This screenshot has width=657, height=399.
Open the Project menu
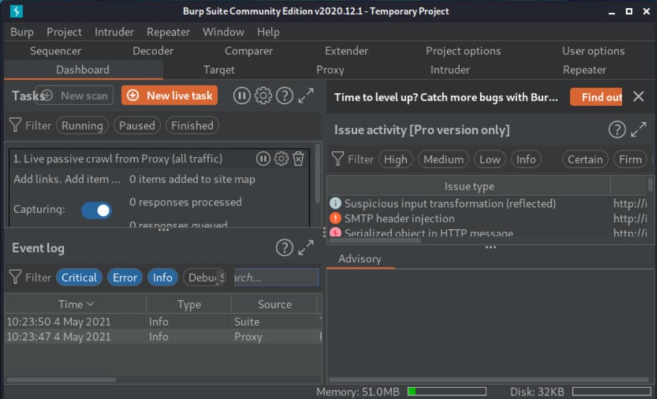64,32
